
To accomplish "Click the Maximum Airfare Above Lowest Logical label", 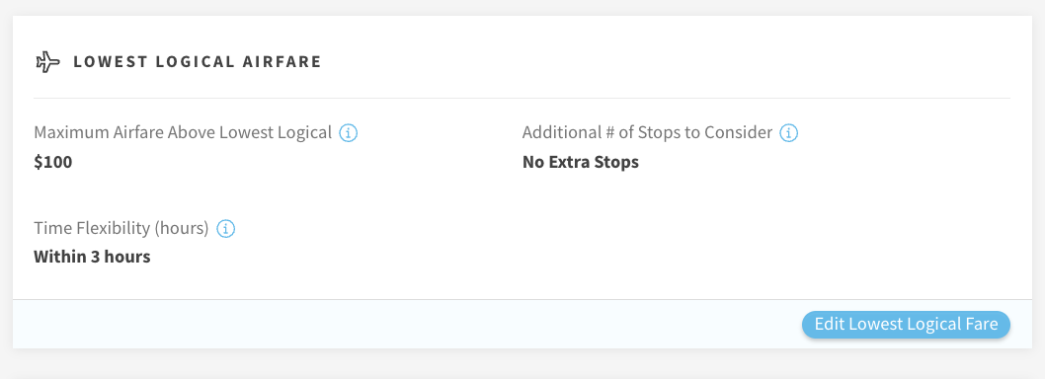I will (183, 132).
